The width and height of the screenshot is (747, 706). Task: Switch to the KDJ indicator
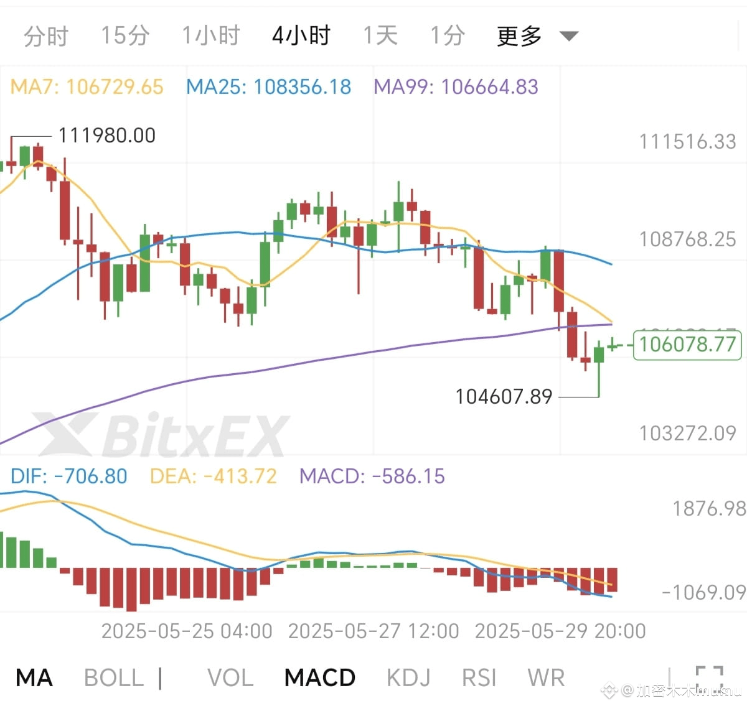click(408, 677)
